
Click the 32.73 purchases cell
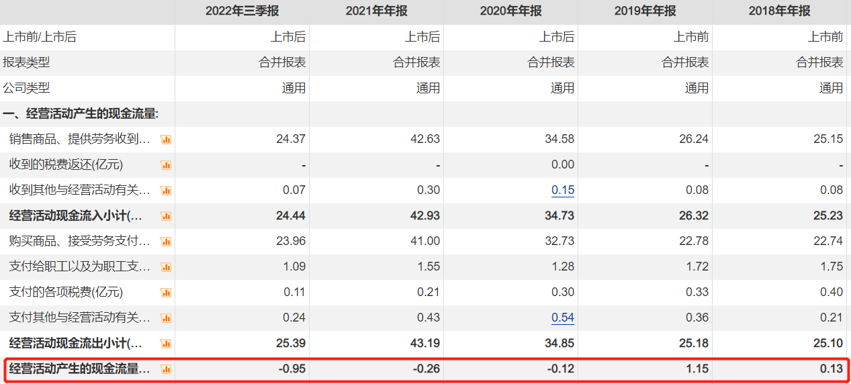click(x=559, y=241)
